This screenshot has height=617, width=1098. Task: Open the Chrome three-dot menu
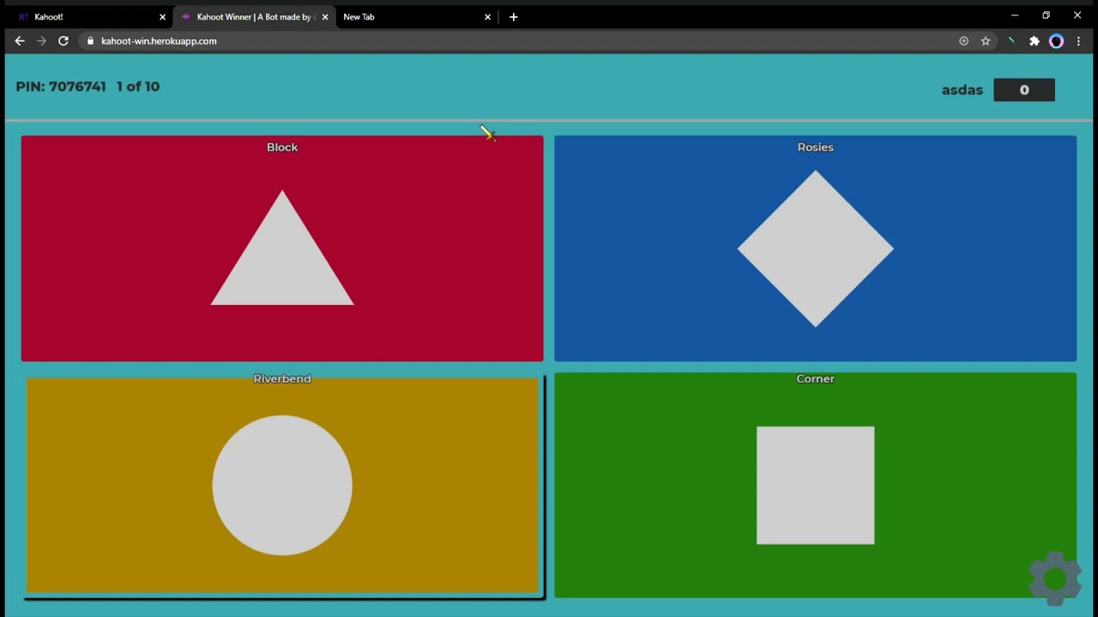coord(1078,40)
